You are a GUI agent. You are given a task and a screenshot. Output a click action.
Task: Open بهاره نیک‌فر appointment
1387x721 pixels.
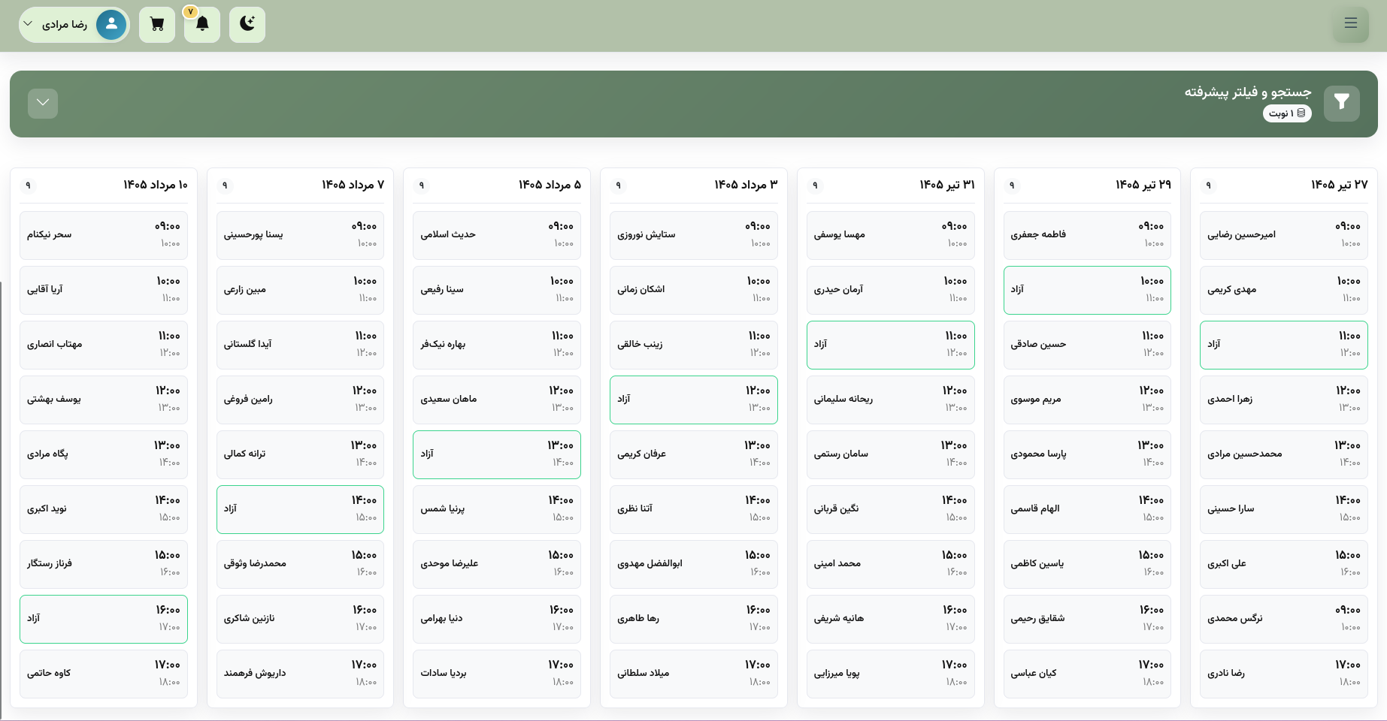(497, 345)
